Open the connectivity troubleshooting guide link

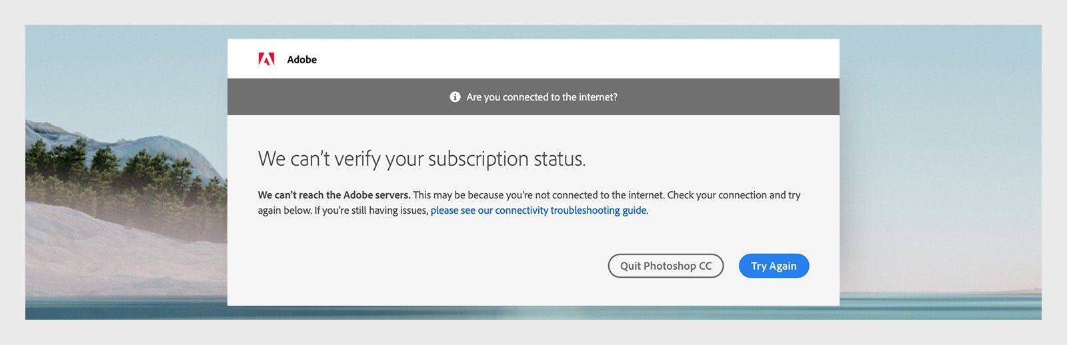coord(538,210)
